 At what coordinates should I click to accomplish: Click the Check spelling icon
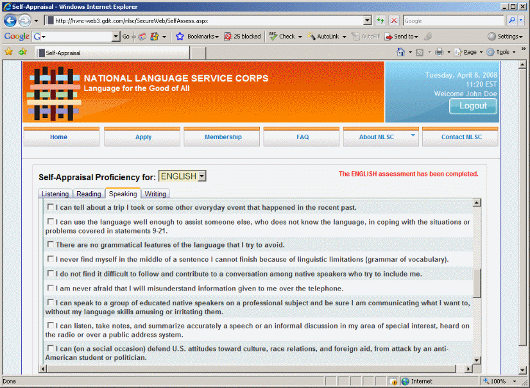coord(273,36)
